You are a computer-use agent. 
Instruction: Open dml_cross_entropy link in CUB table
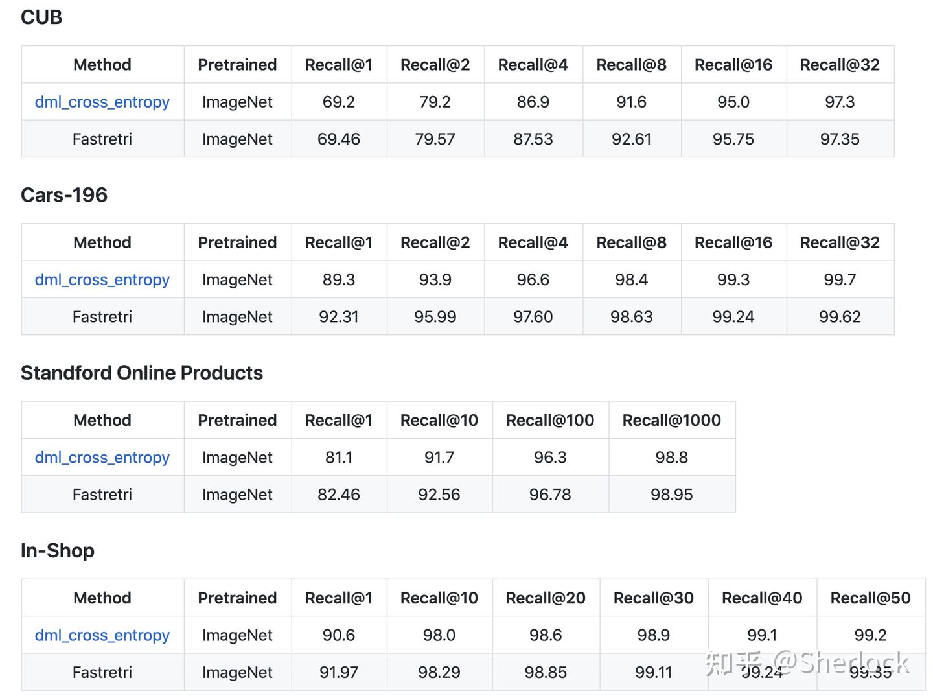102,102
